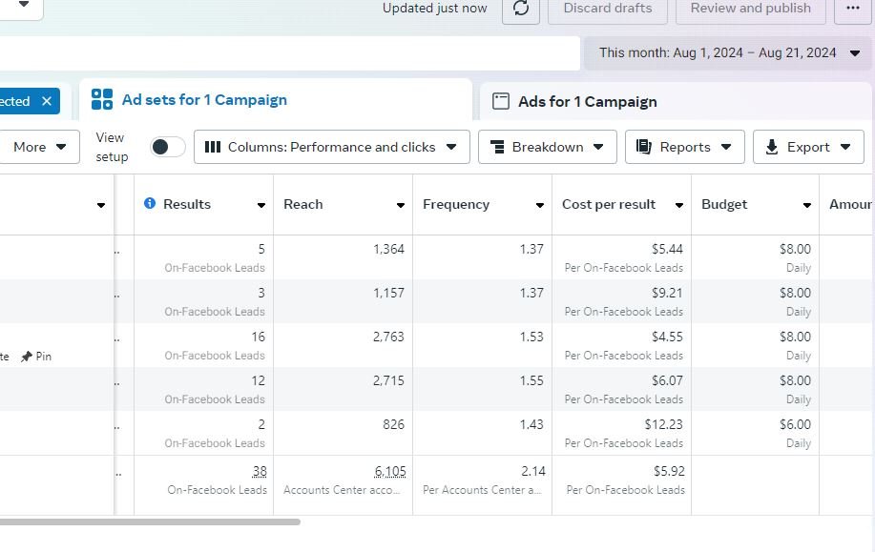Select the cost per result $4.55
Image resolution: width=875 pixels, height=552 pixels.
tap(667, 337)
